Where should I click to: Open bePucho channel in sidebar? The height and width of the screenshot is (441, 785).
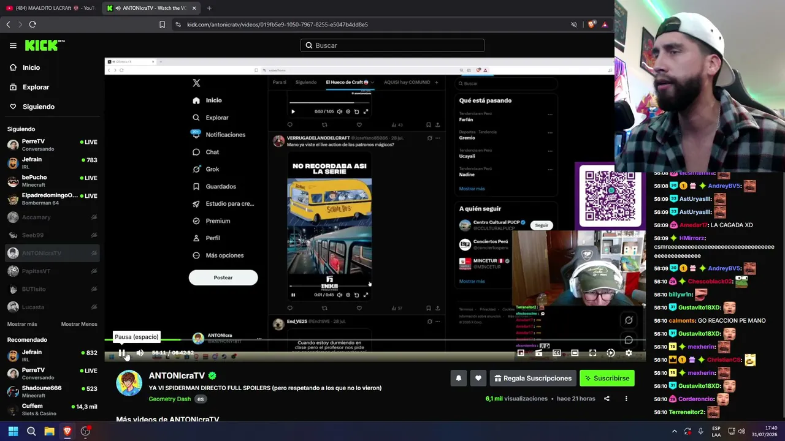point(52,181)
